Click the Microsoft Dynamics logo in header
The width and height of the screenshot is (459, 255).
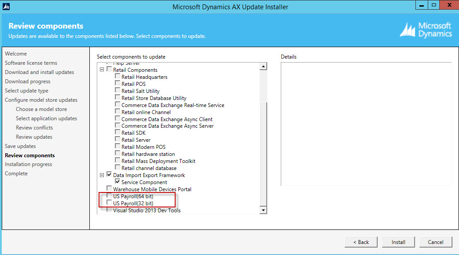pos(426,30)
